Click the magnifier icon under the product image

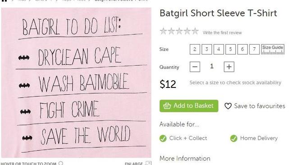coord(61,163)
